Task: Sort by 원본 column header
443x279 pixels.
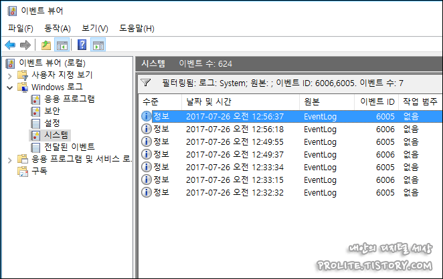Action: (x=327, y=101)
